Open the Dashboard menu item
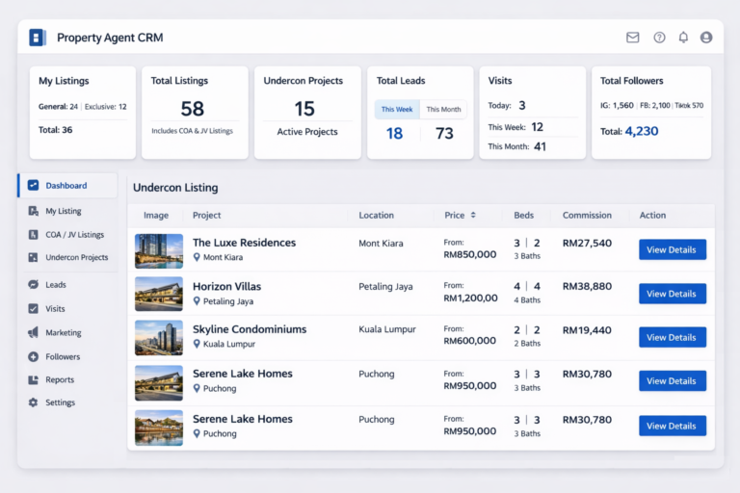 tap(66, 186)
